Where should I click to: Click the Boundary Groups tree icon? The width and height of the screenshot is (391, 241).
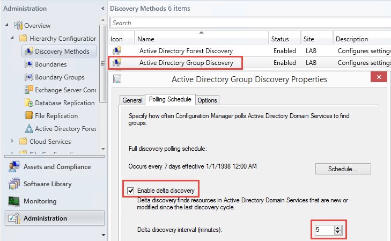(29, 77)
